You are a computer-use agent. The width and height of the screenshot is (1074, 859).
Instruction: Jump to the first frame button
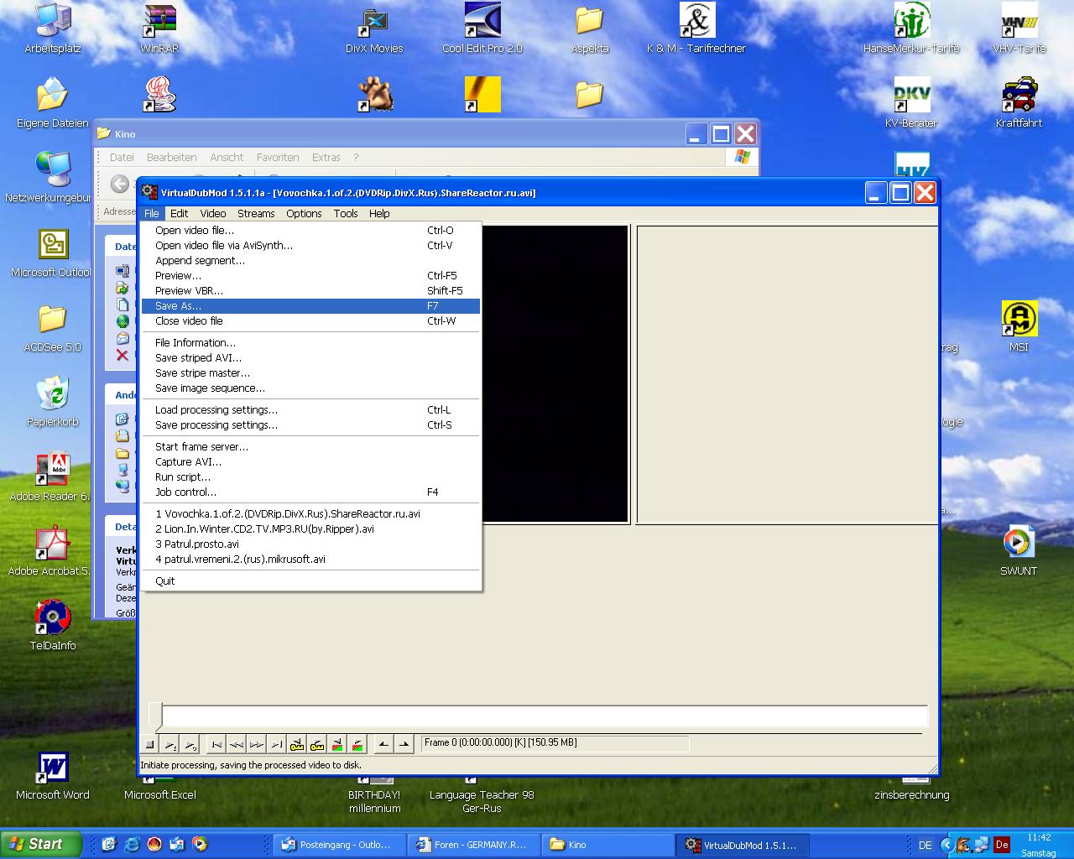(216, 744)
